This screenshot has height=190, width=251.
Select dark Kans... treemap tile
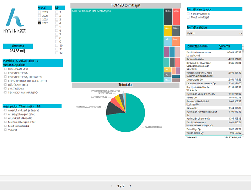coord(168,17)
